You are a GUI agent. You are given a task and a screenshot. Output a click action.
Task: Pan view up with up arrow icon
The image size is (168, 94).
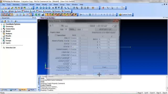point(46,8)
